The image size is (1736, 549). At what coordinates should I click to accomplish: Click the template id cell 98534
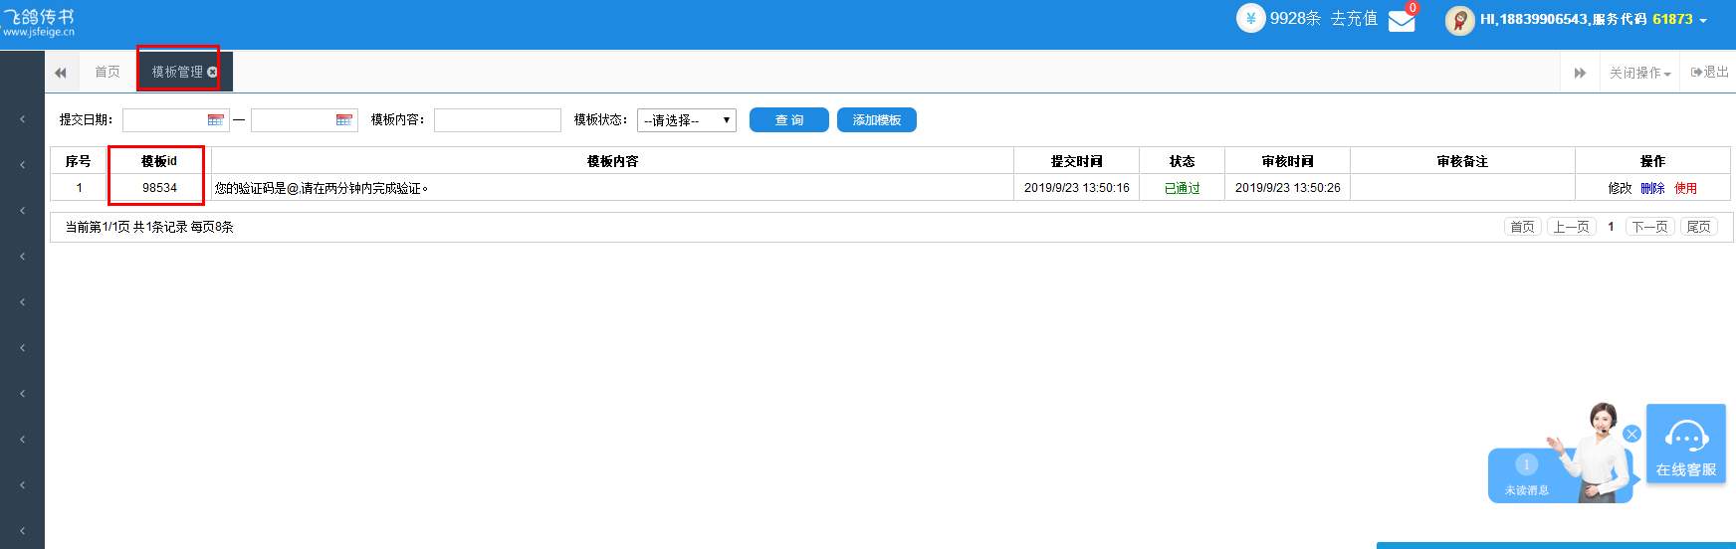point(159,188)
